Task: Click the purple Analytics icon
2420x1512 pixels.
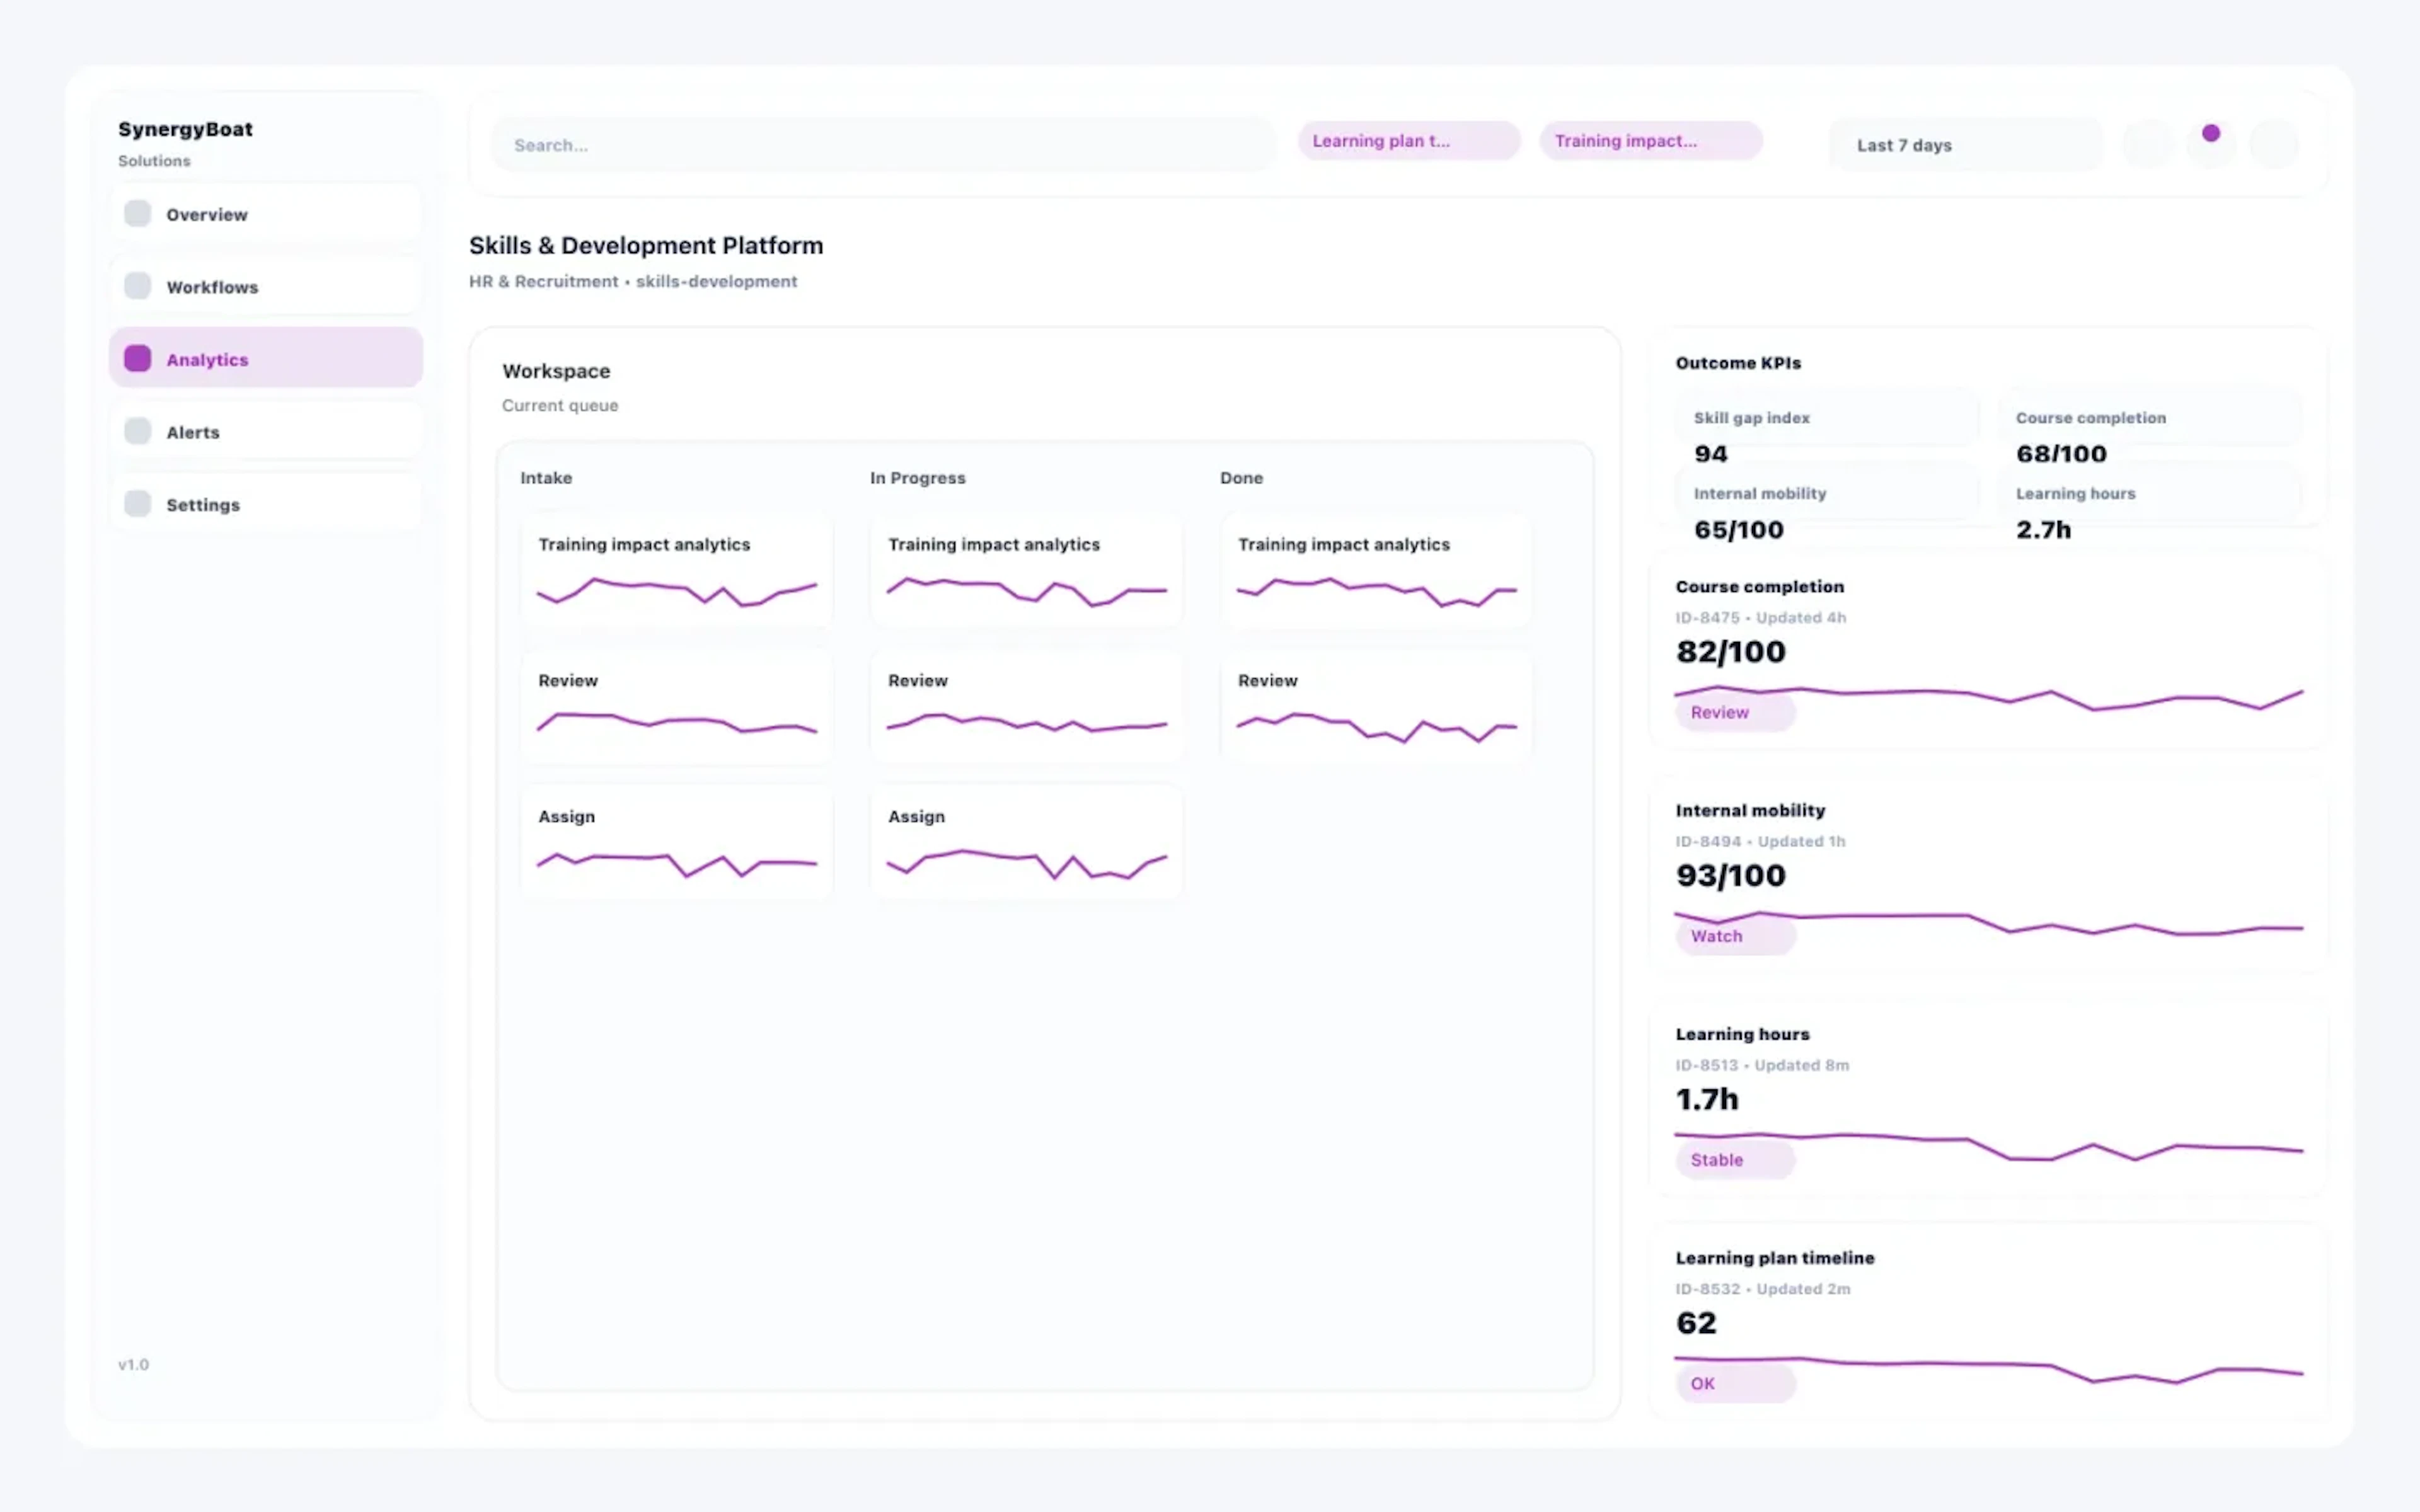Action: 137,357
